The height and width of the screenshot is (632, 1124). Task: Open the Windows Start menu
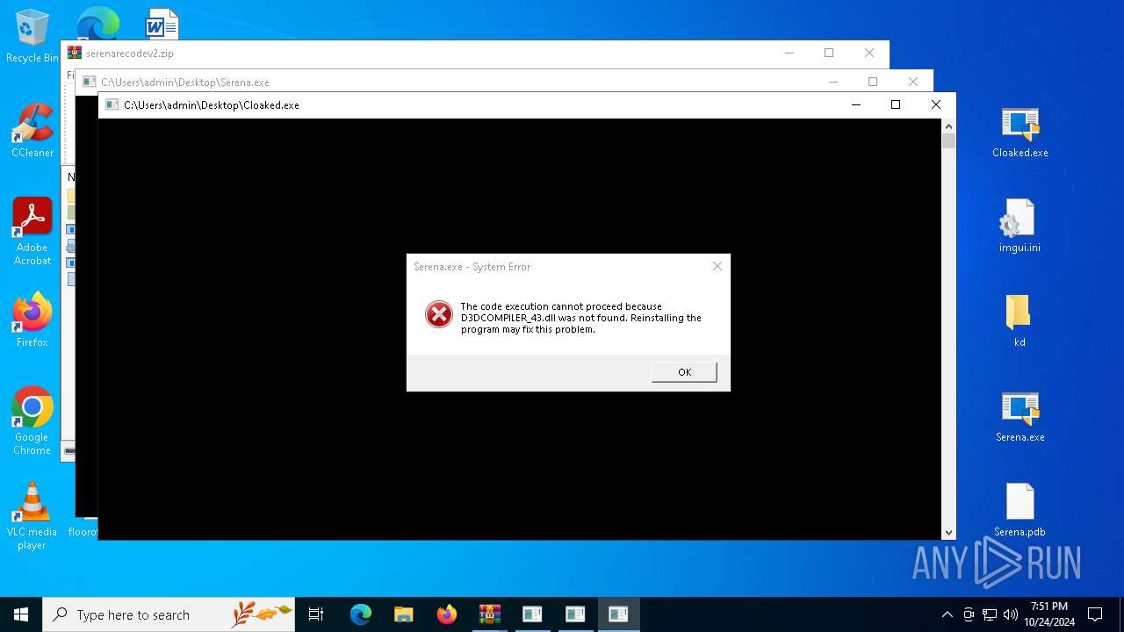pyautogui.click(x=21, y=614)
